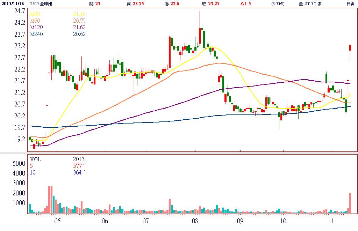Click the percentage change (6.90%)
The image size is (358, 231).
[278, 3]
